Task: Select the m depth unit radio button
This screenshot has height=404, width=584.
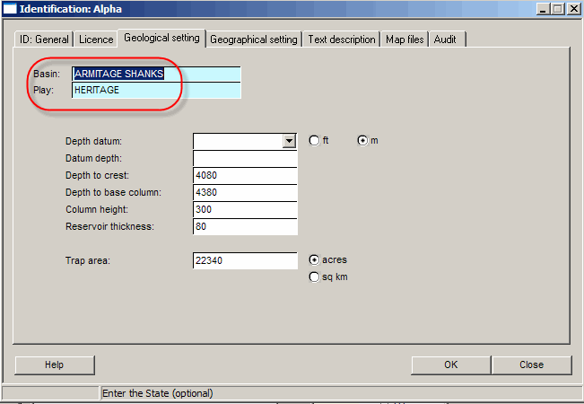Action: coord(362,141)
